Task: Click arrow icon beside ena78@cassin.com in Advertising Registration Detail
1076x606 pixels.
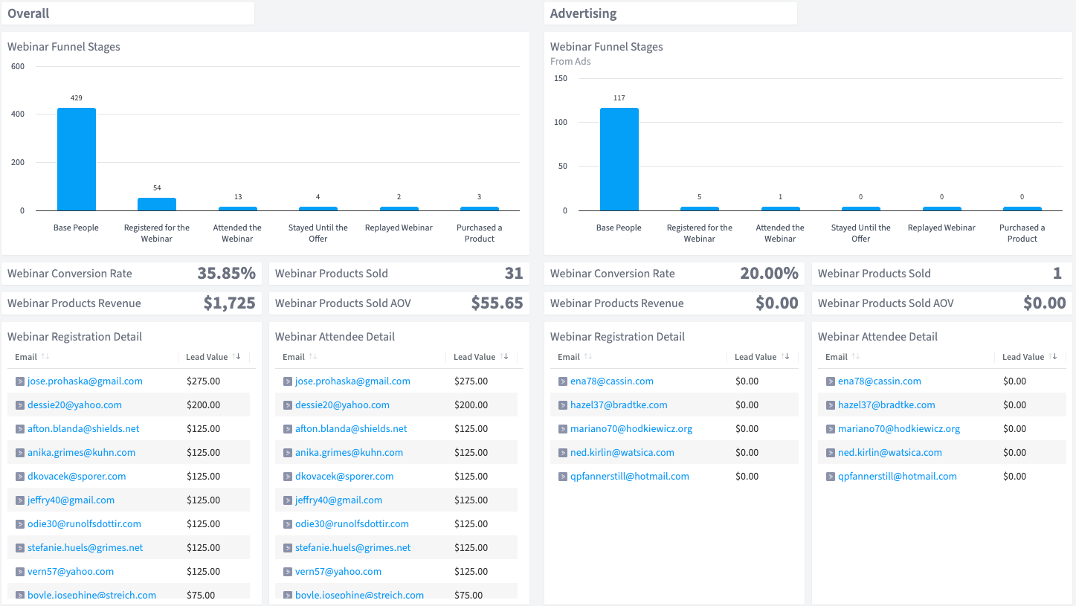Action: click(563, 381)
